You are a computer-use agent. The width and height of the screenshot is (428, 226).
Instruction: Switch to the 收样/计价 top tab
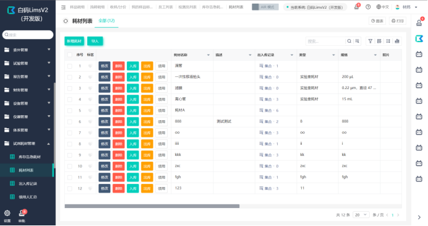(x=118, y=7)
